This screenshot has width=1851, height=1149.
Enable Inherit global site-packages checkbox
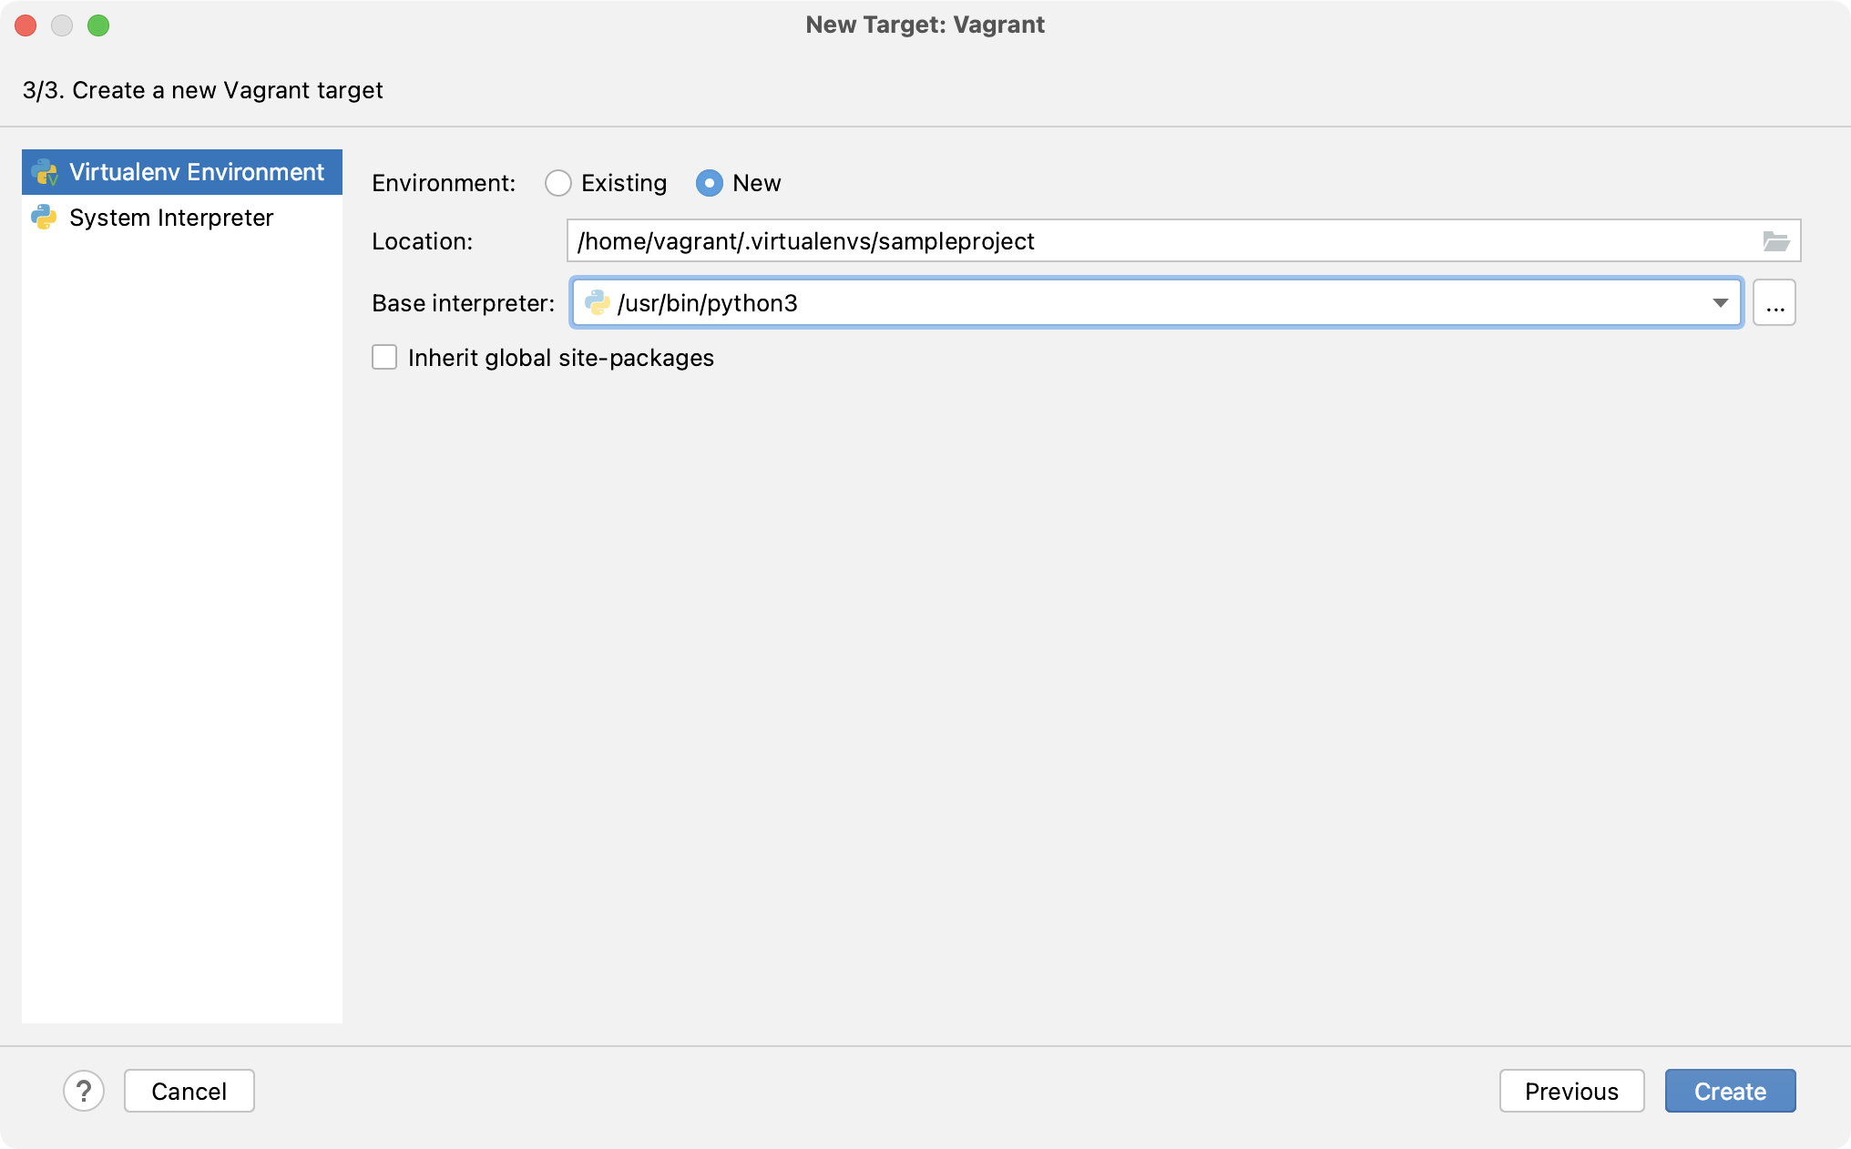pos(384,358)
